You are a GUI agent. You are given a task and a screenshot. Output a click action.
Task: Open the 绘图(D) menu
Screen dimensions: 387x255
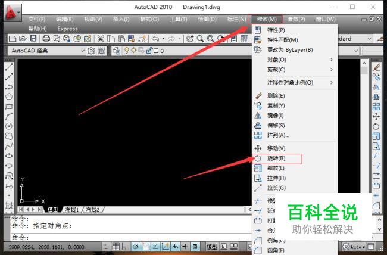tap(207, 19)
